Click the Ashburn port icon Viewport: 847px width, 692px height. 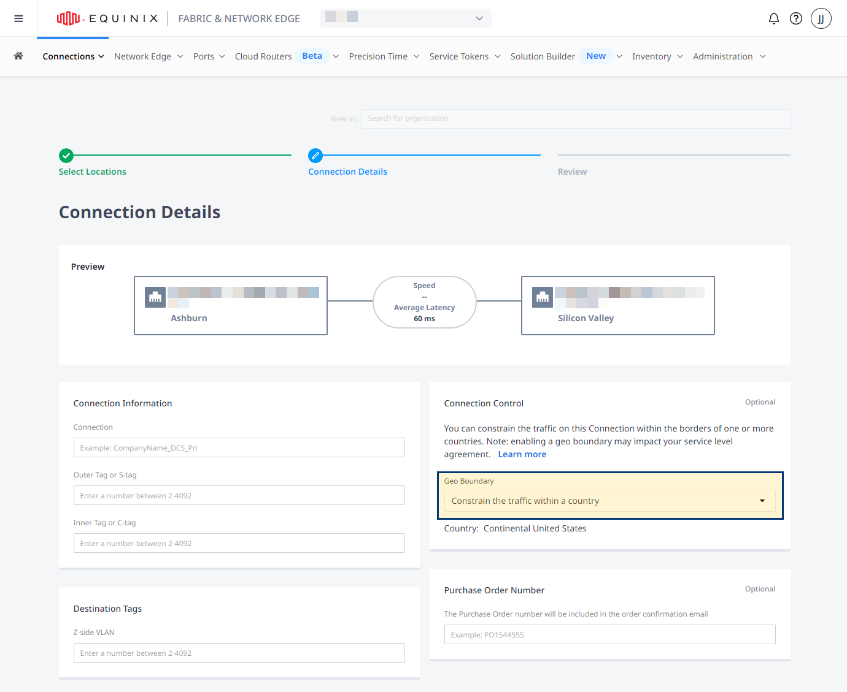[155, 297]
